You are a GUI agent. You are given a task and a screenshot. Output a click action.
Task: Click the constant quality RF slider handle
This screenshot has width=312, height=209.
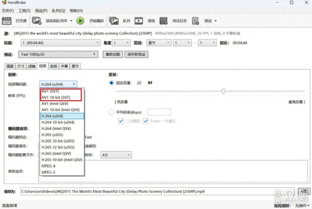pyautogui.click(x=223, y=91)
